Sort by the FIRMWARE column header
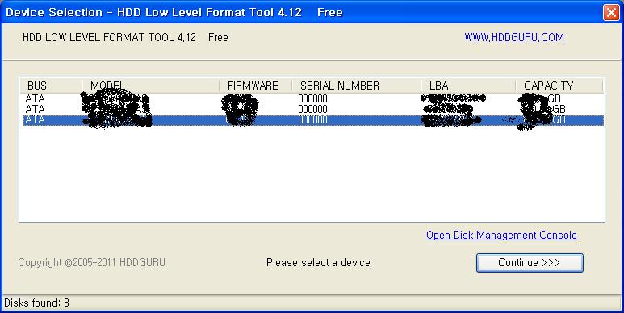 [255, 86]
